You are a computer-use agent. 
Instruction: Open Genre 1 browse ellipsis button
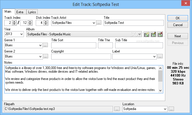click(45, 45)
